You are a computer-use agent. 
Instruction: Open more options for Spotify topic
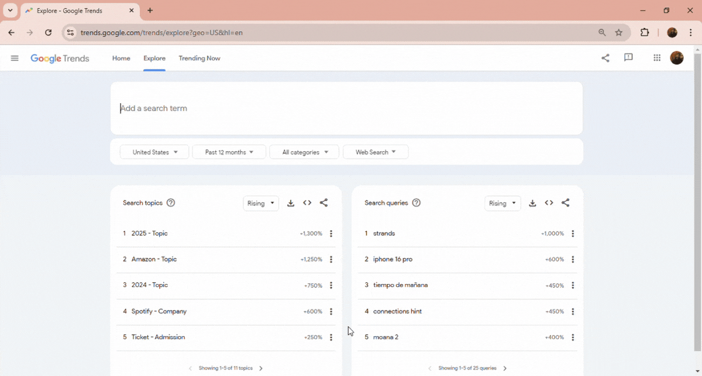[331, 312]
